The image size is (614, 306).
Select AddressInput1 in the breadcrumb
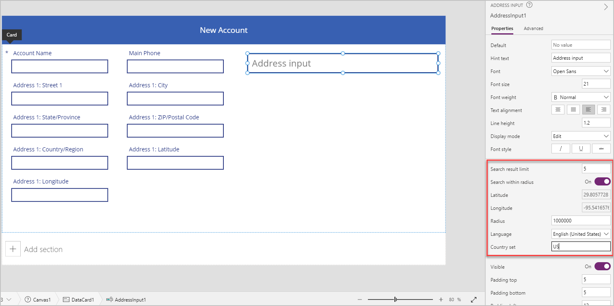(130, 300)
